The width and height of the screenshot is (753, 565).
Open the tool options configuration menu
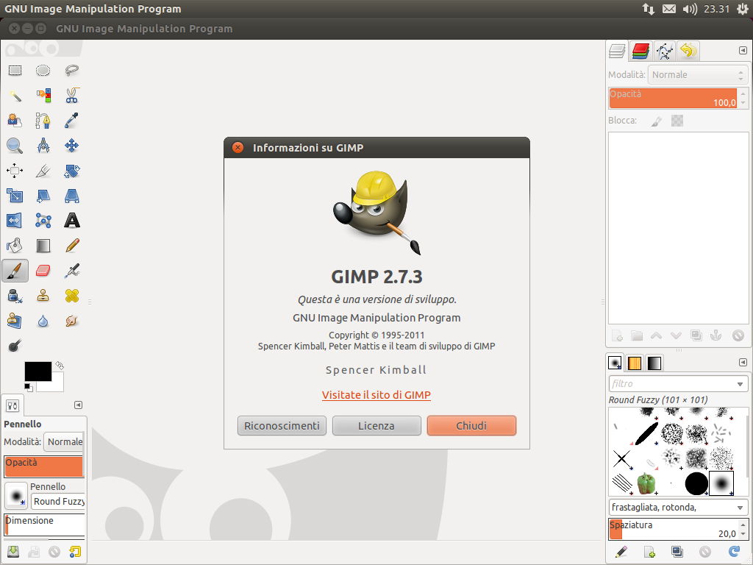click(x=78, y=405)
